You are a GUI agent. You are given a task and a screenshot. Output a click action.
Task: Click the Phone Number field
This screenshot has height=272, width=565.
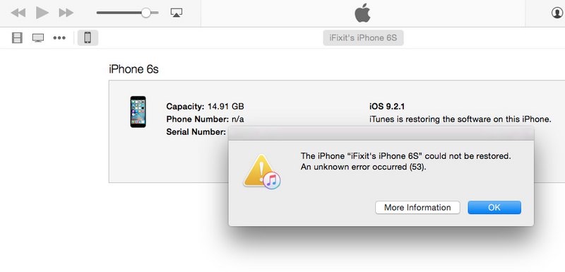click(205, 119)
